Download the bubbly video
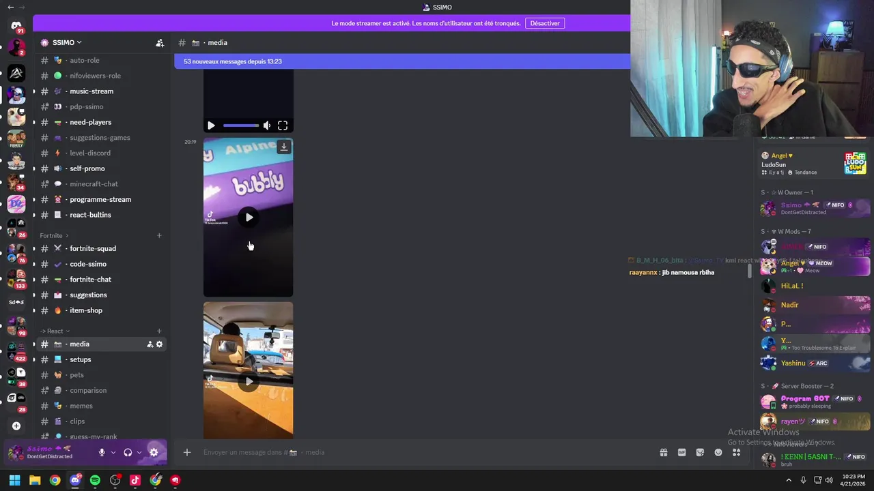Screen dimensions: 874x491 [x=284, y=147]
